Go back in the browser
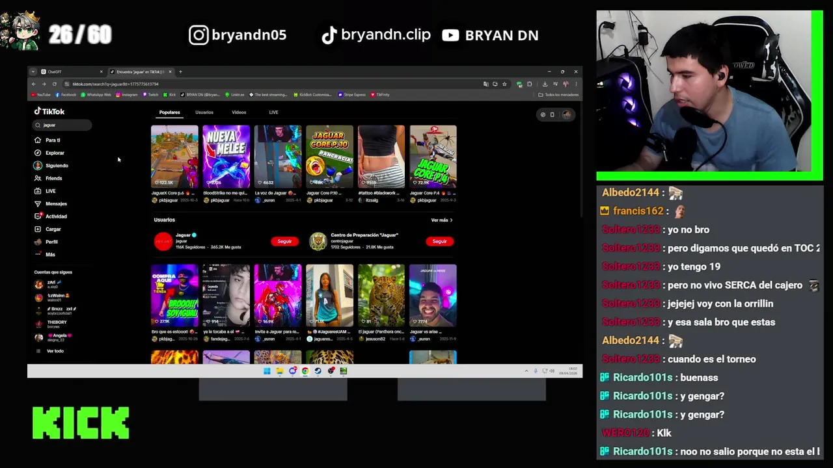Screen dimensions: 833x468 coord(34,84)
